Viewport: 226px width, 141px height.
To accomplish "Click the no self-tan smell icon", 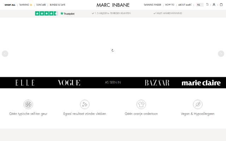I will [28, 104].
